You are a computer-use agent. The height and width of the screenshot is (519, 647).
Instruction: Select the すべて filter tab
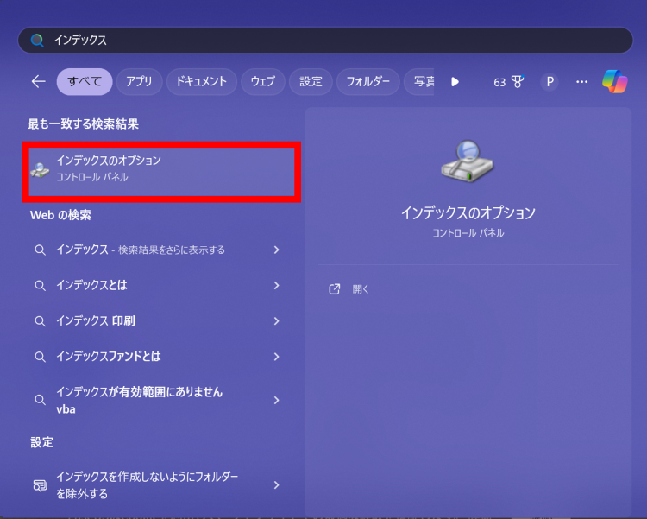[x=85, y=81]
